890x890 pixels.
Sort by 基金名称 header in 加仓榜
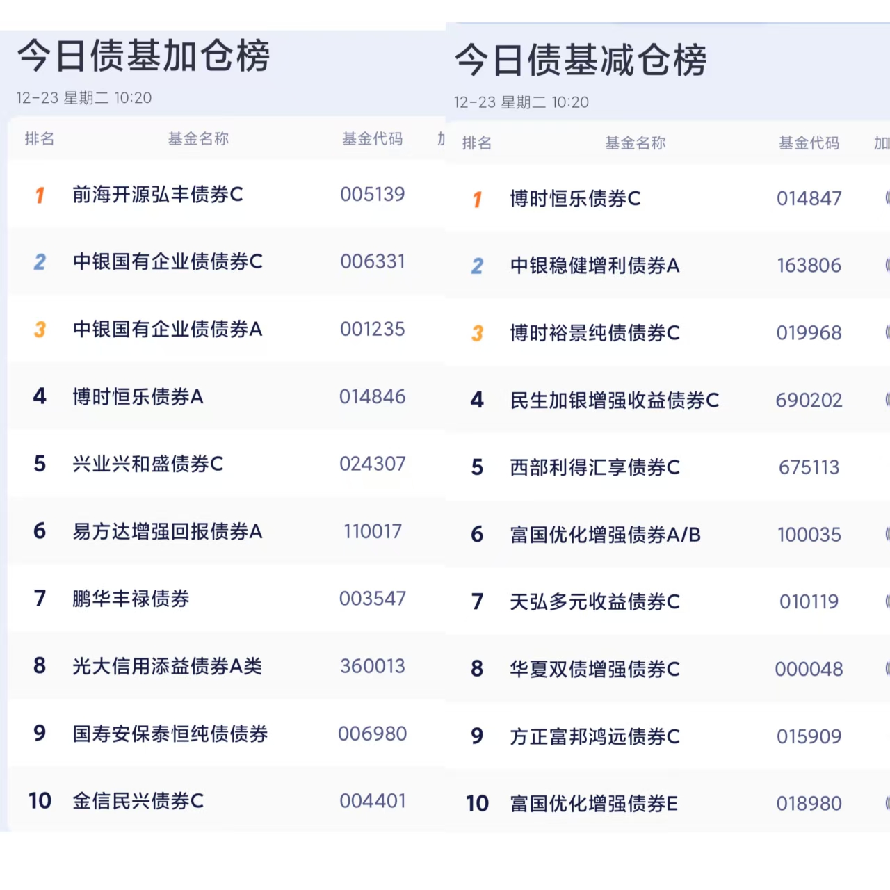pos(198,139)
